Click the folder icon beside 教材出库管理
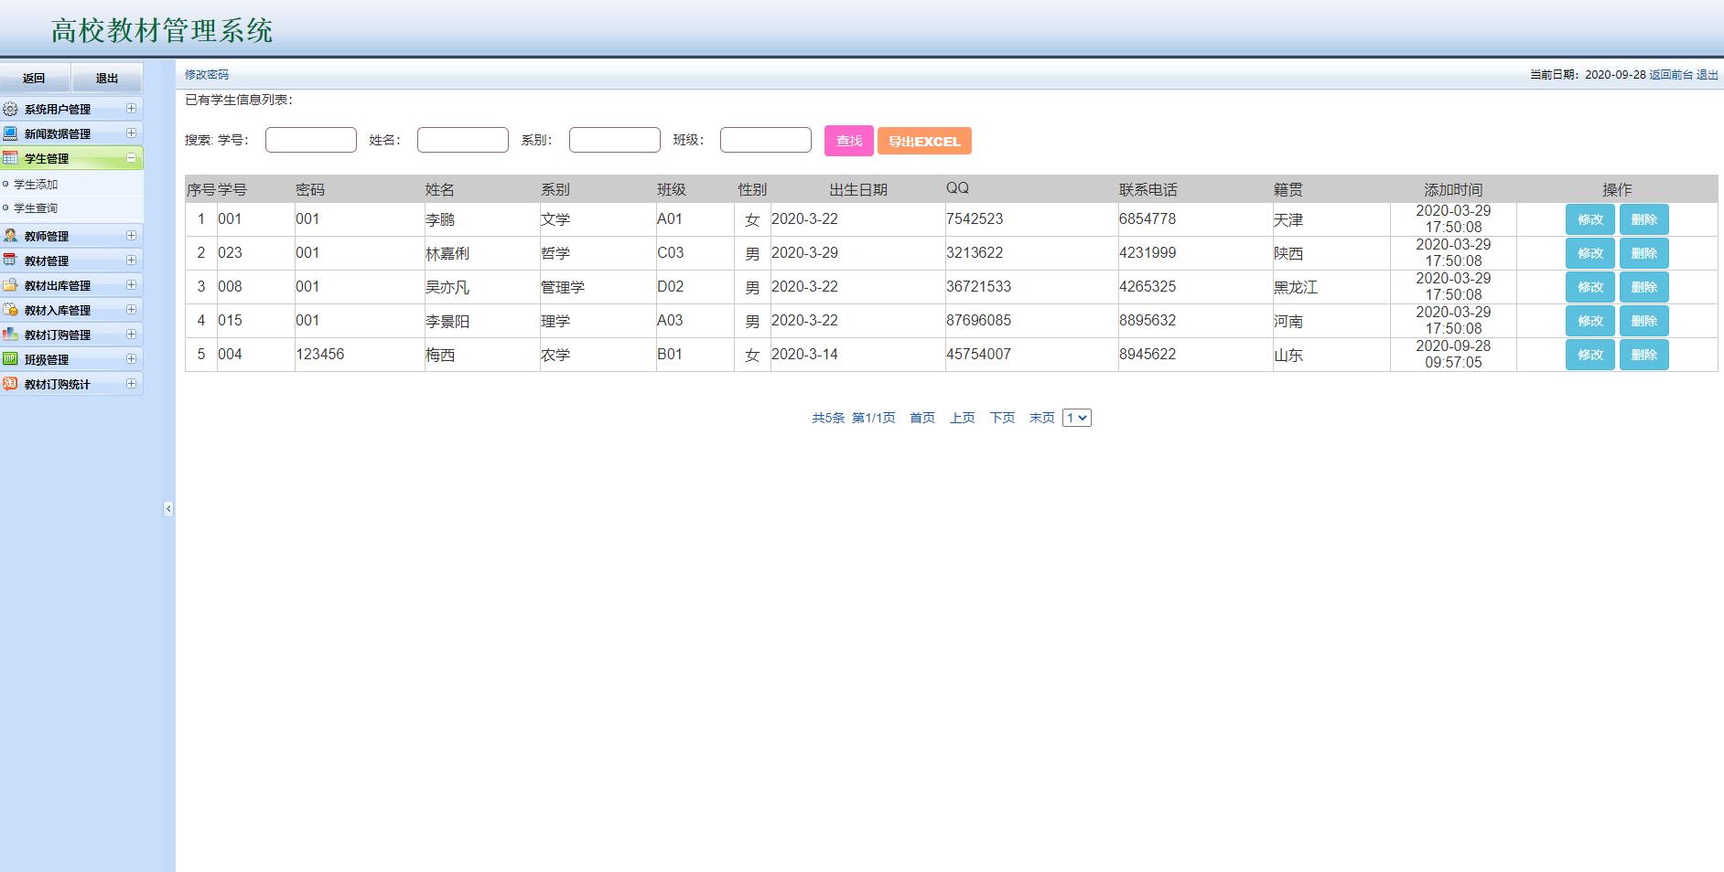Image resolution: width=1724 pixels, height=872 pixels. pyautogui.click(x=10, y=285)
